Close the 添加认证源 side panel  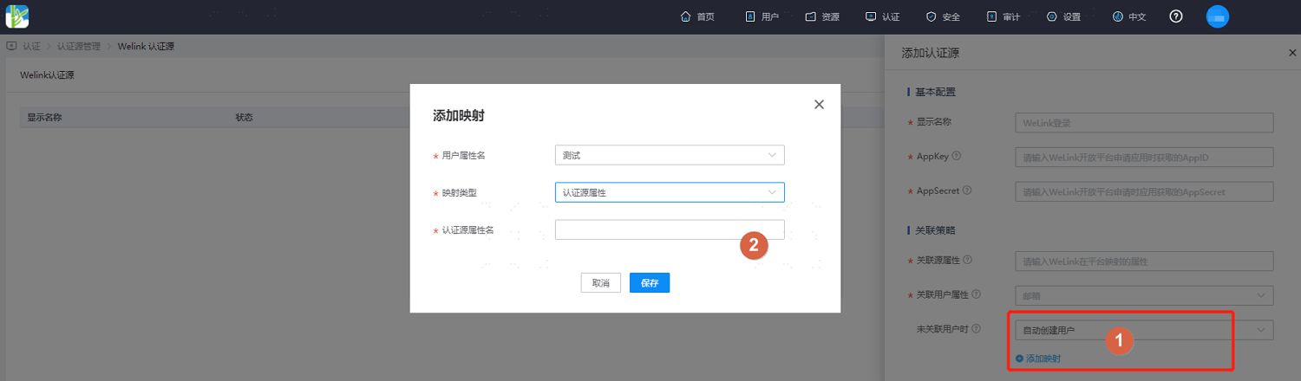(1292, 54)
